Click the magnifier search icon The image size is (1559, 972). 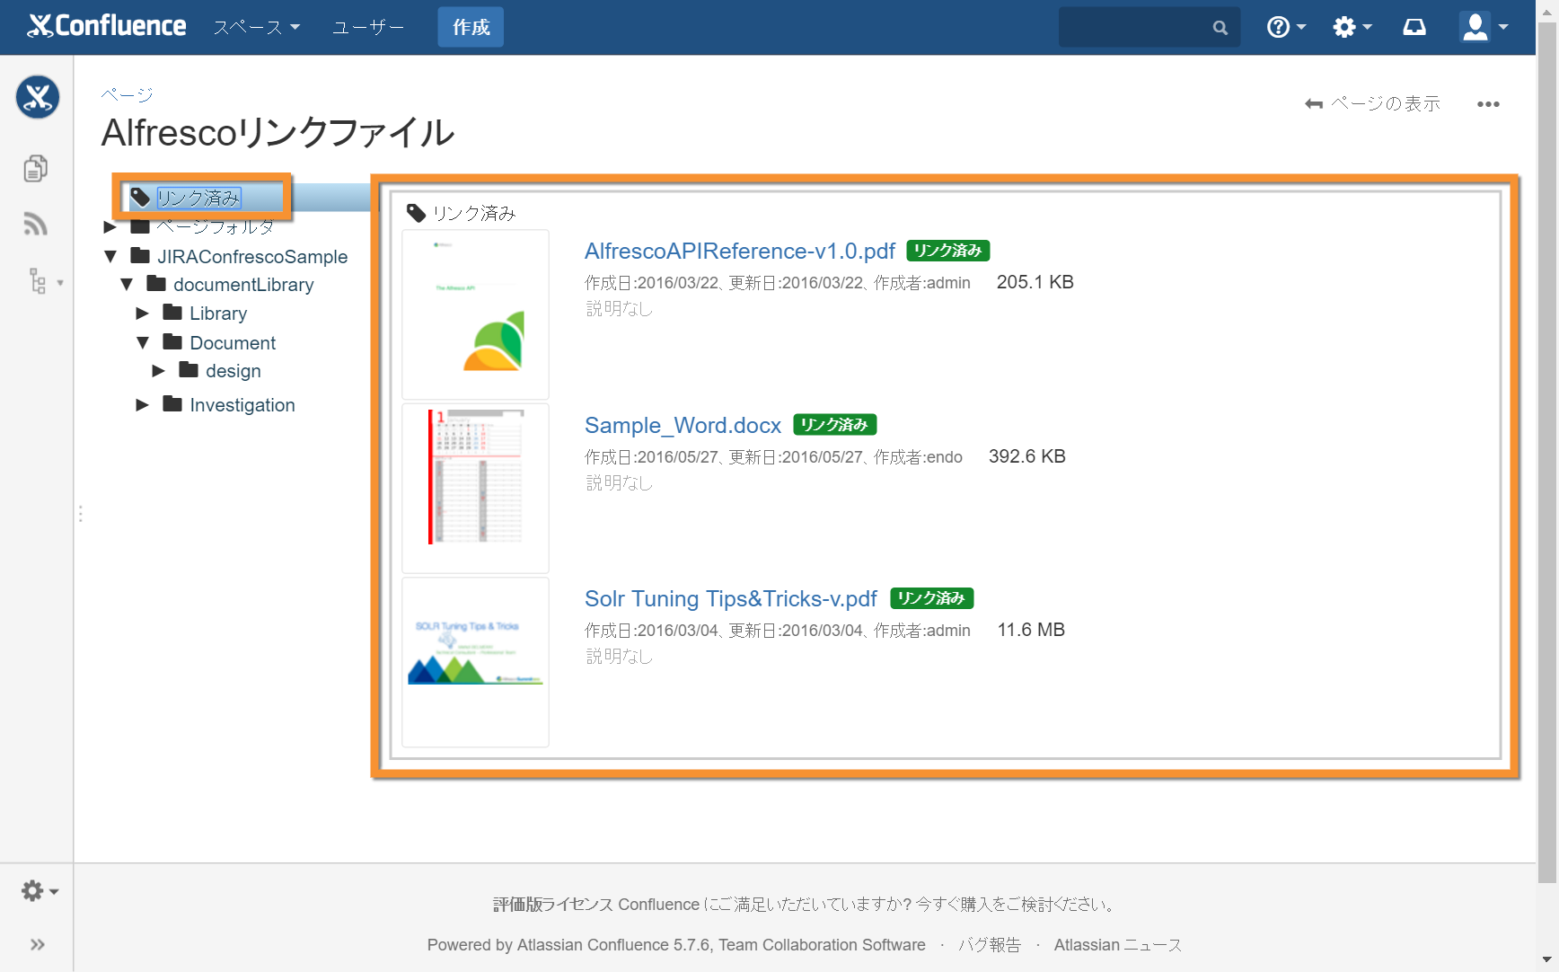click(1220, 28)
